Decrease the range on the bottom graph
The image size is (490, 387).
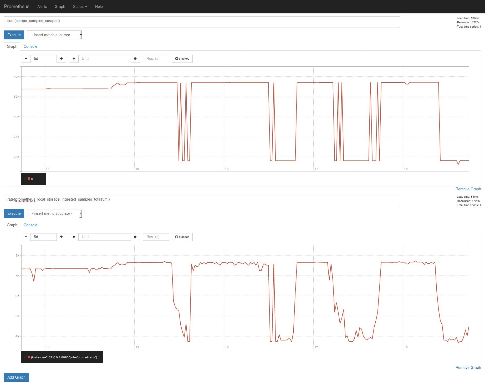(26, 237)
